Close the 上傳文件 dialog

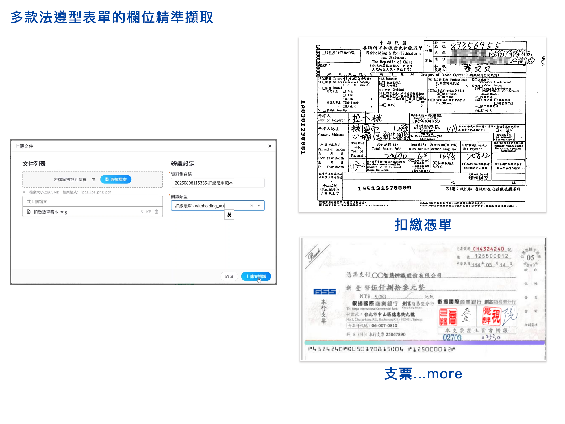(x=270, y=146)
